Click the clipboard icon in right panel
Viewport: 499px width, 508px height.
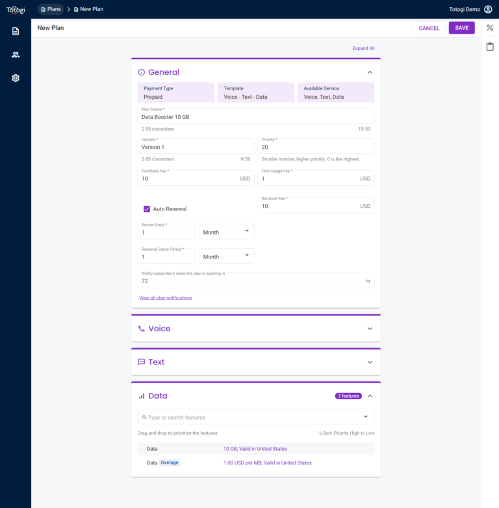tap(490, 47)
